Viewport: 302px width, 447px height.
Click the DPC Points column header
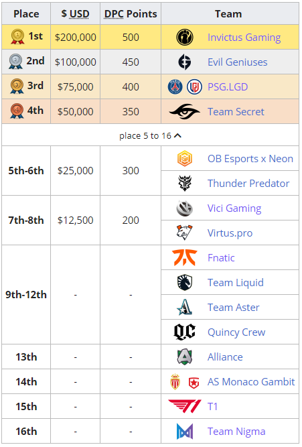[131, 13]
